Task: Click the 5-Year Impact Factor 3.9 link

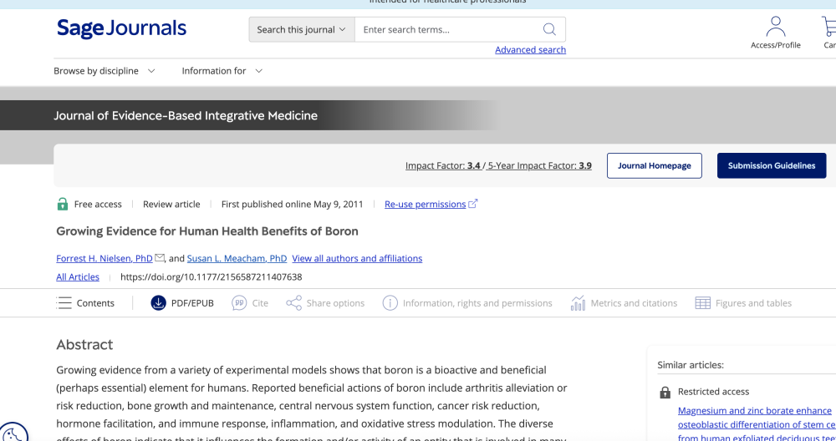Action: (539, 165)
